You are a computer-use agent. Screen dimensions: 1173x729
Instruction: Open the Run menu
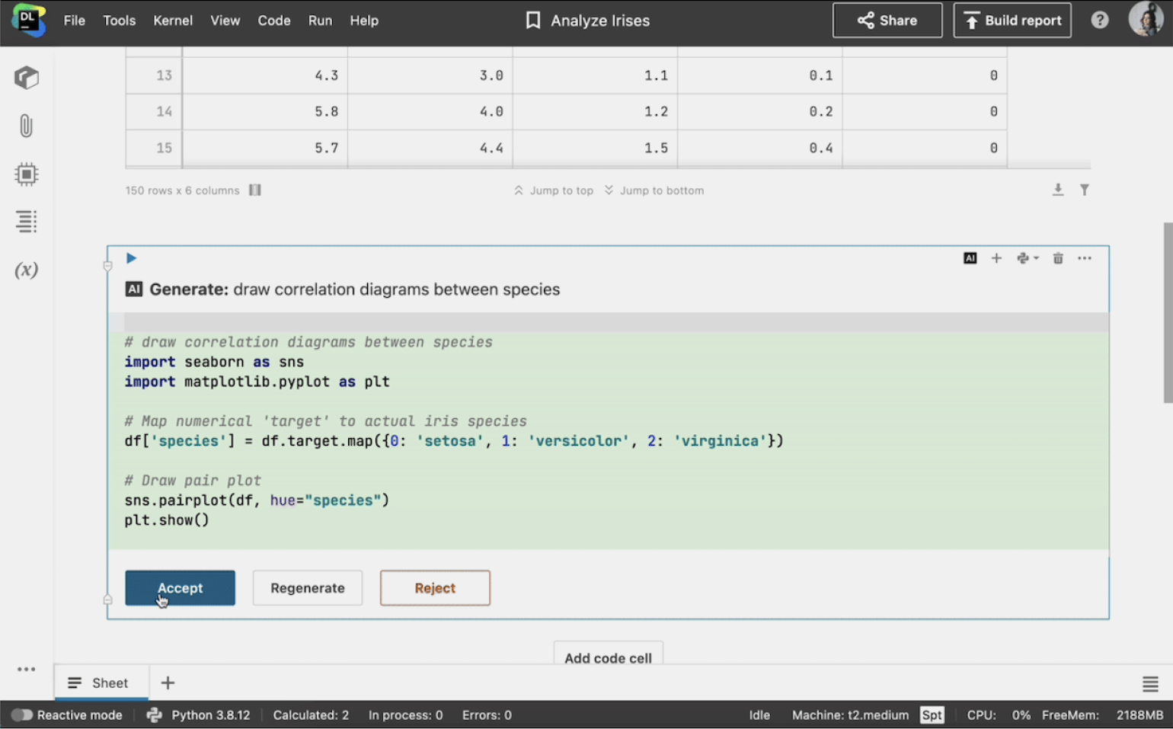320,21
